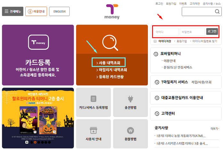Open 고객센터
Screen dimensions: 224x150
pyautogui.click(x=168, y=113)
